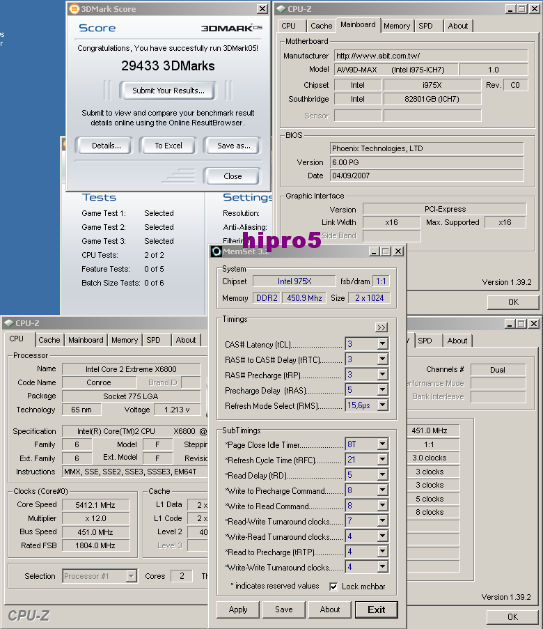
Task: Click the Channels # Dual value
Action: 498,370
